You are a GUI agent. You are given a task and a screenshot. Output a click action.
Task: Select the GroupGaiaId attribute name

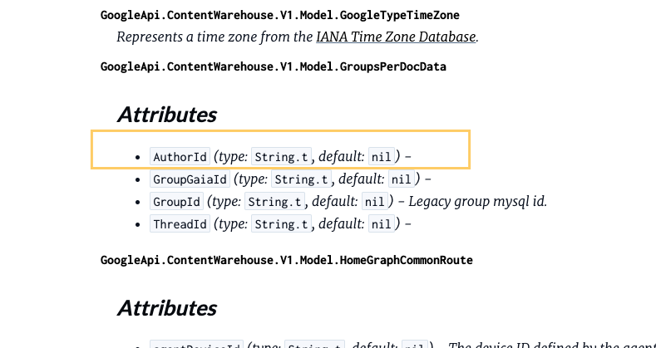point(190,179)
